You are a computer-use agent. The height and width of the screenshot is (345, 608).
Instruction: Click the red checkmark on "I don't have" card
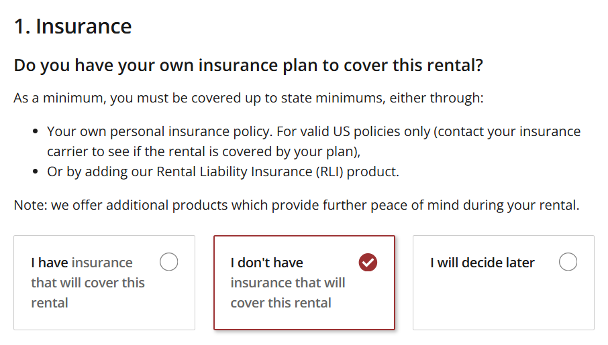click(368, 263)
